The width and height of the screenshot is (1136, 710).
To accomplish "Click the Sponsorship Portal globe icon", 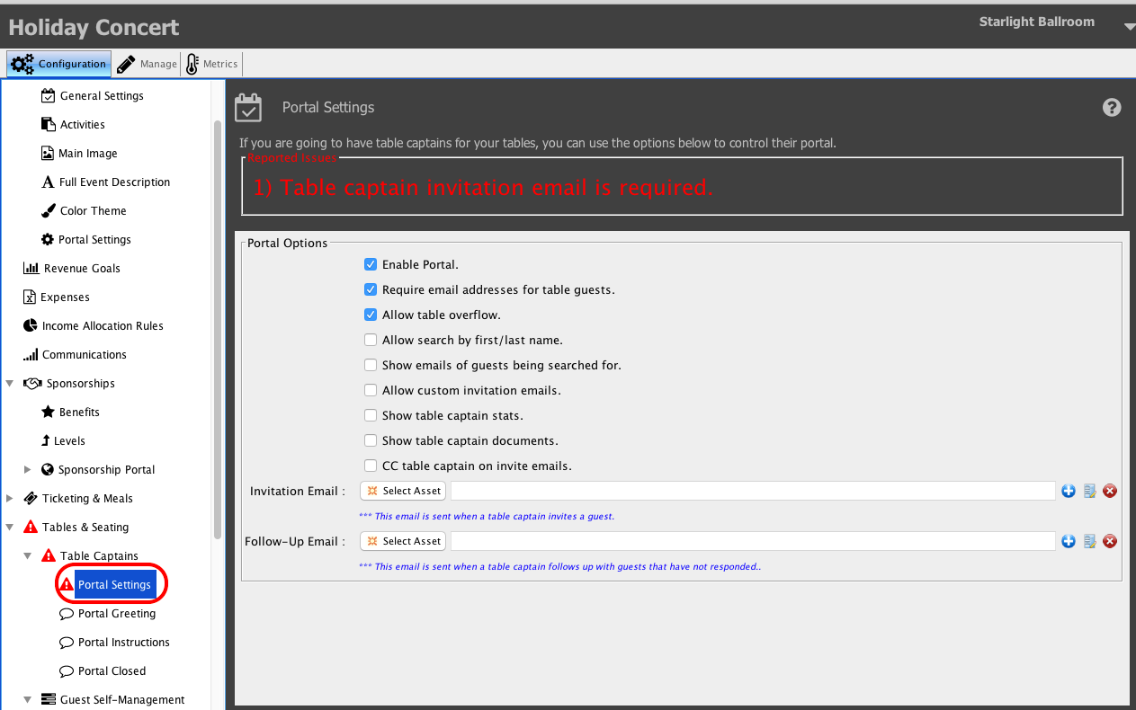I will pos(49,469).
